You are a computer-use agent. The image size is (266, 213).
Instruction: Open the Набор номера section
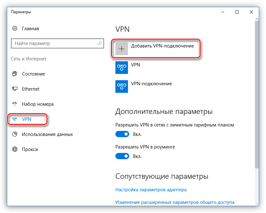[x=38, y=104]
